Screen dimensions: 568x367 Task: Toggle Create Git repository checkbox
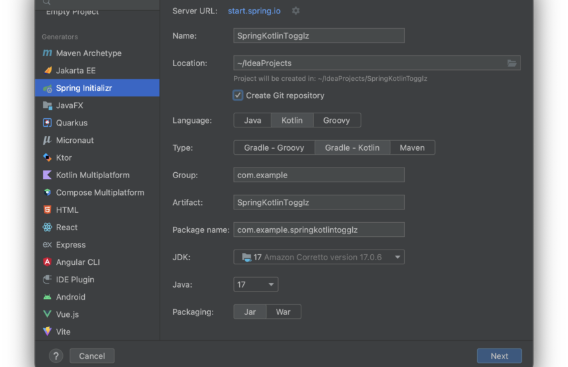tap(238, 95)
